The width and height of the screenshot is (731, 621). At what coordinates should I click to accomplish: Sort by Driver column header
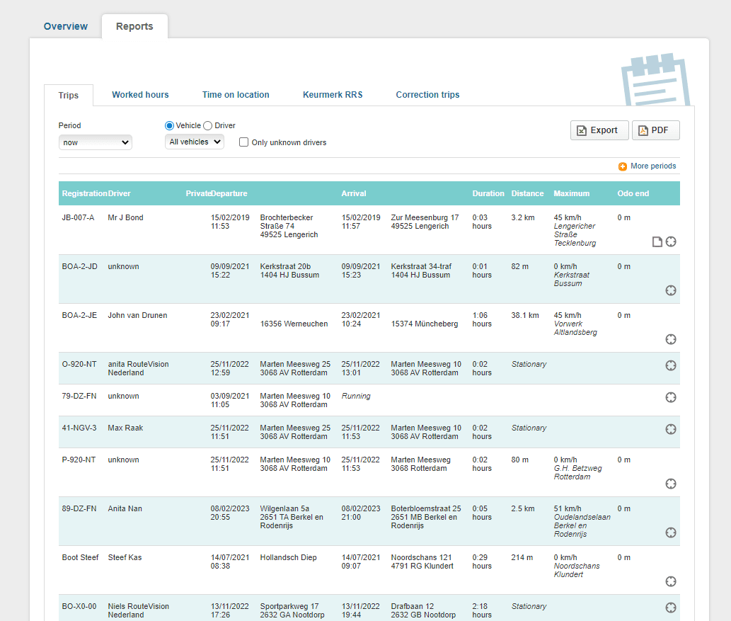pyautogui.click(x=120, y=193)
